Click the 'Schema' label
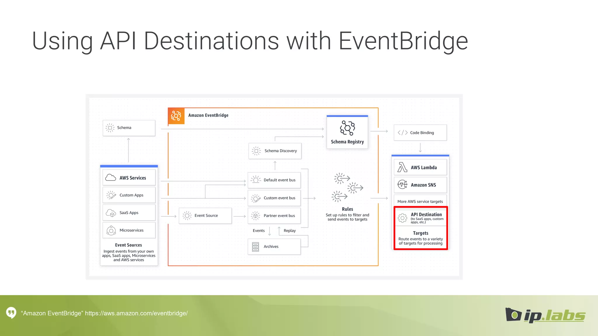Viewport: 598px width, 336px height. coord(124,127)
